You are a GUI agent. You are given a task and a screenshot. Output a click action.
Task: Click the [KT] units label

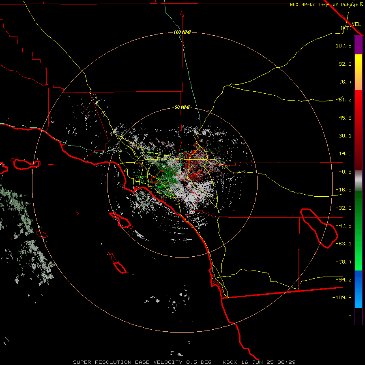click(x=346, y=28)
